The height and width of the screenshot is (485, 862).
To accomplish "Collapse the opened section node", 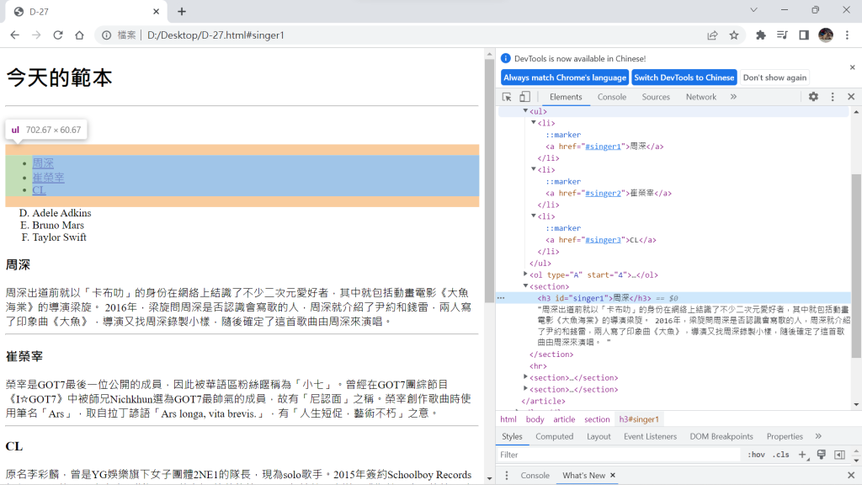I will pyautogui.click(x=525, y=286).
